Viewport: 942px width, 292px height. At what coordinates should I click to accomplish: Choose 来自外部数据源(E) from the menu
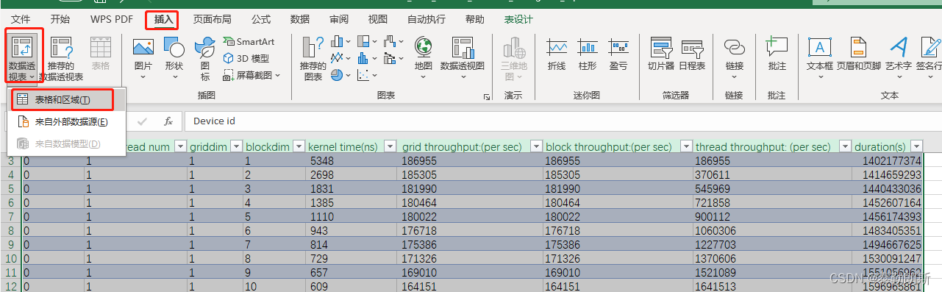67,121
